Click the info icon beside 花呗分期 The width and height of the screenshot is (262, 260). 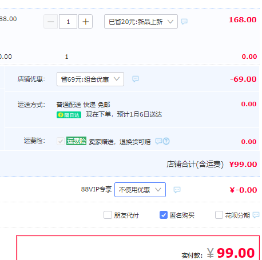[256, 215]
